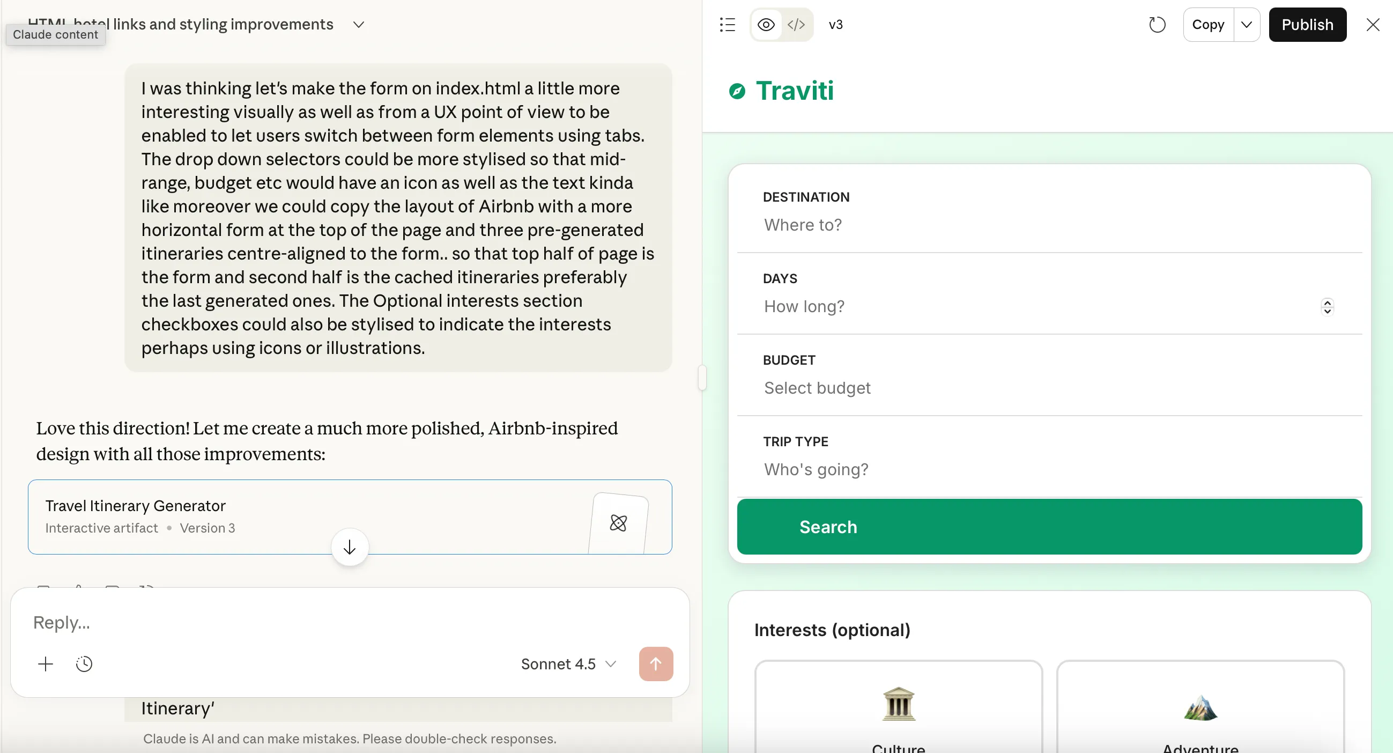1393x753 pixels.
Task: Click the send message arrow button
Action: (x=655, y=664)
